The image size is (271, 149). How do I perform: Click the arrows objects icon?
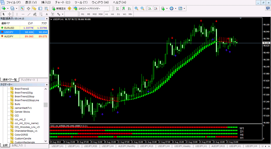click(x=59, y=14)
